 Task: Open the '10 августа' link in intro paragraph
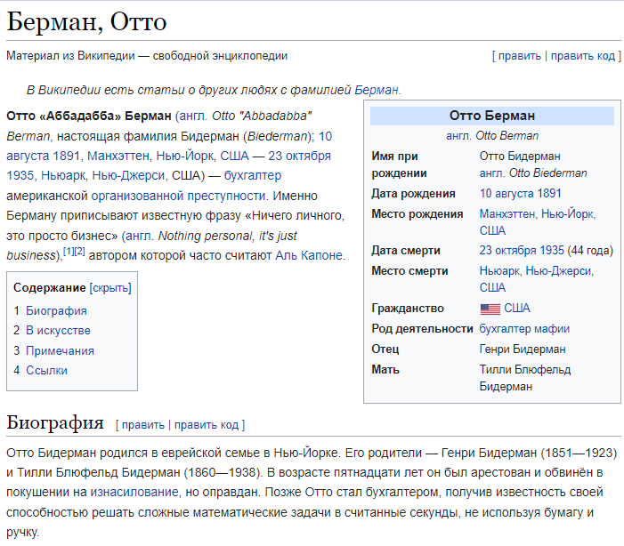168,146
